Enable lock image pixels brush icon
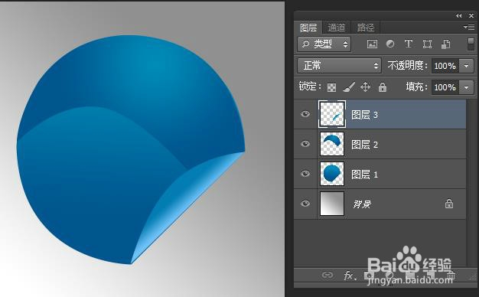The image size is (479, 297). click(x=349, y=87)
